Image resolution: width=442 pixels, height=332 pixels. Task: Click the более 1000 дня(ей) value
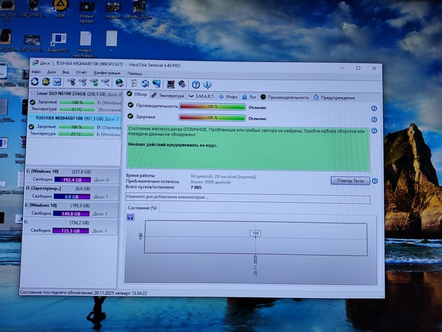[211, 182]
